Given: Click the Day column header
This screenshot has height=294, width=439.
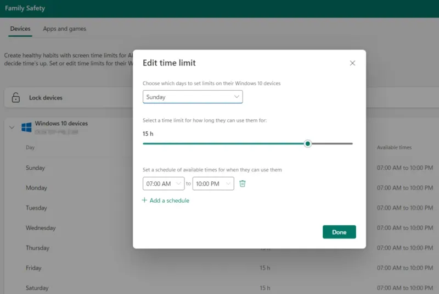Looking at the screenshot, I should [x=30, y=147].
